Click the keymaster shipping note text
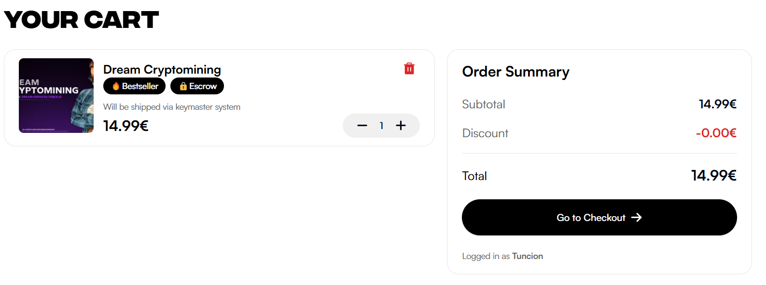Screen dimensions: 766x285 tap(172, 107)
